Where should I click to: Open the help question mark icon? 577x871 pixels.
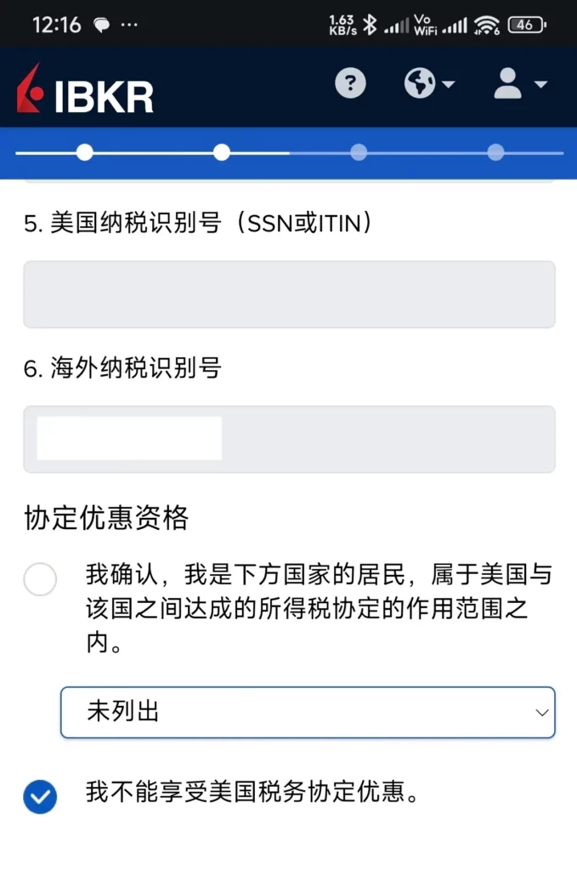351,84
